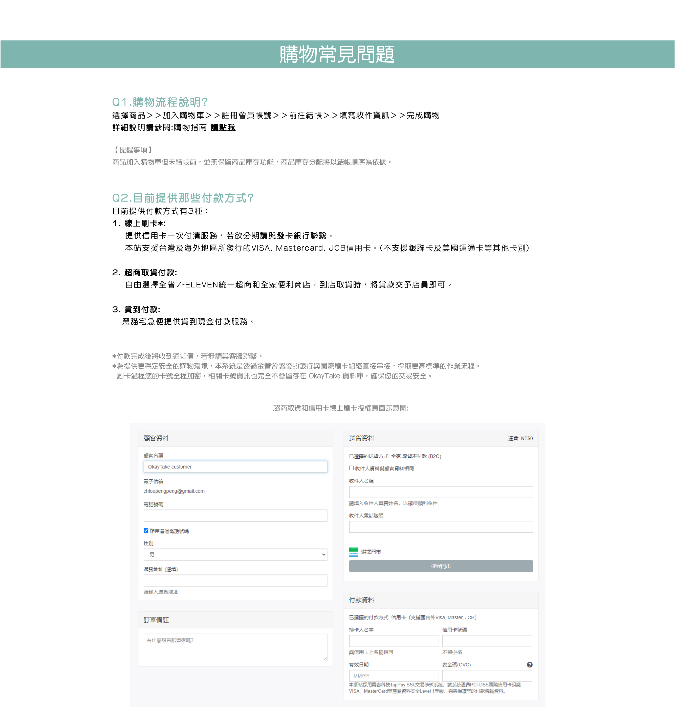Focus the 持卡人名字 cardholder field
Screen dimensions: 675x715
pos(394,641)
